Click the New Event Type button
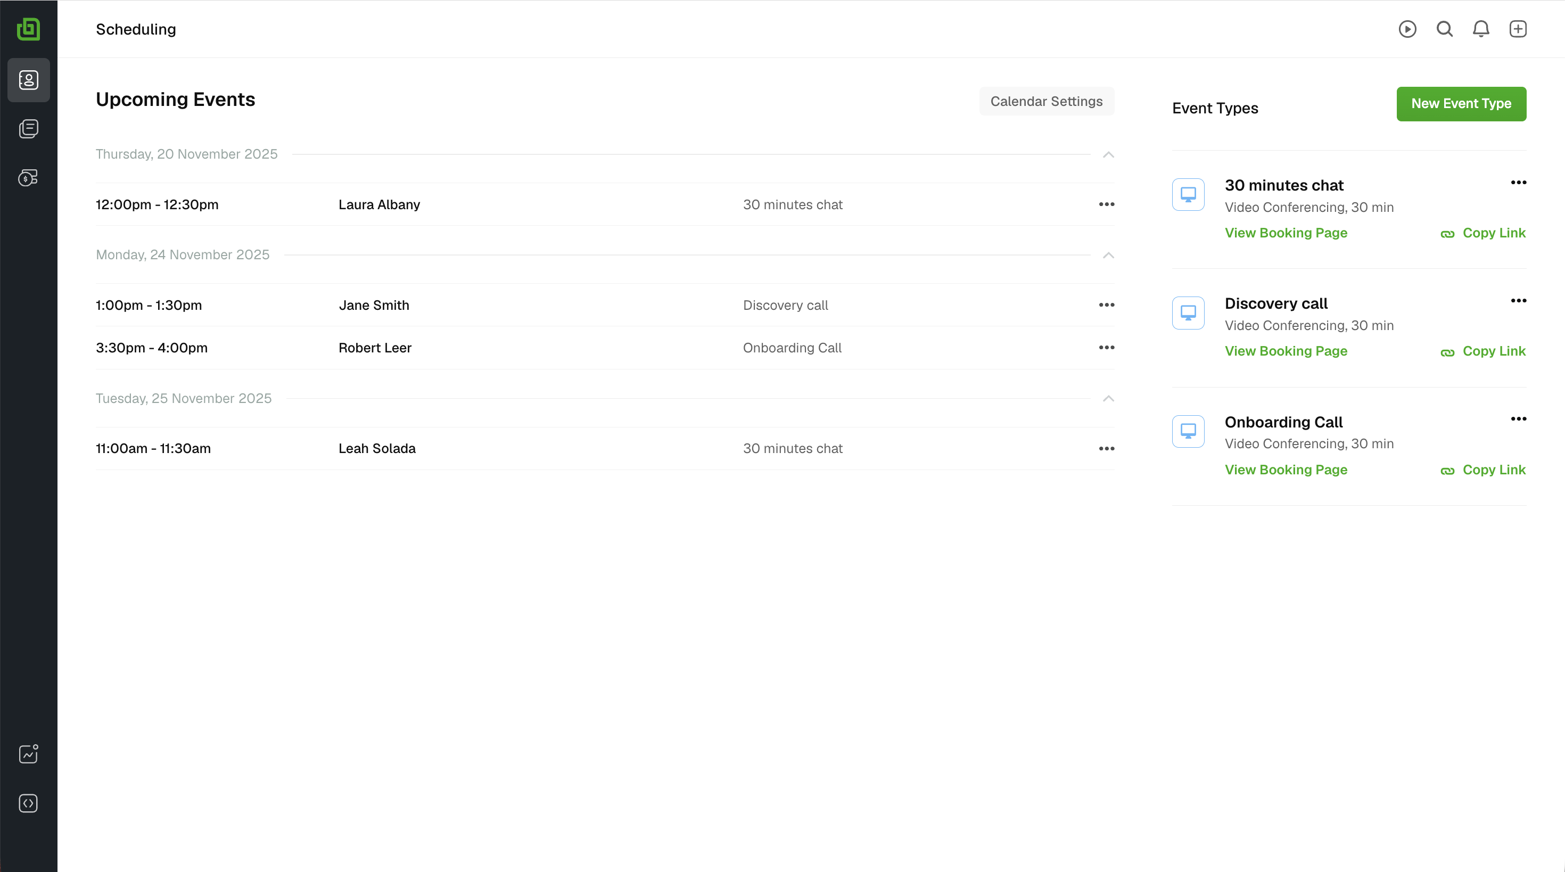The image size is (1565, 872). [1461, 104]
